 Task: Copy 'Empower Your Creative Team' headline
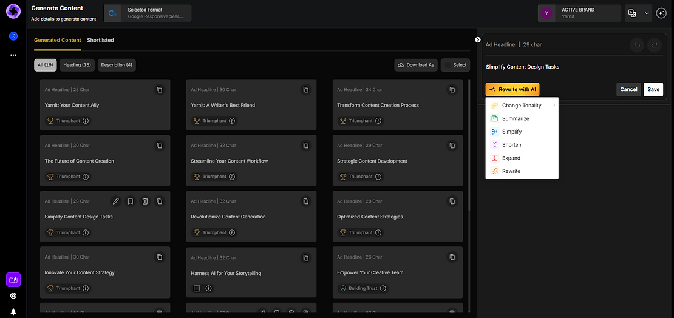[452, 257]
